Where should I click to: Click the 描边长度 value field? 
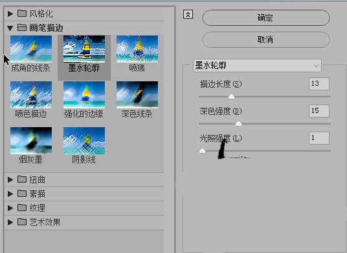click(x=319, y=84)
